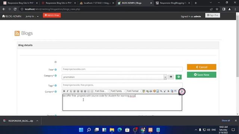
Task: Insert a horizontal rule in content
Action: (x=175, y=91)
